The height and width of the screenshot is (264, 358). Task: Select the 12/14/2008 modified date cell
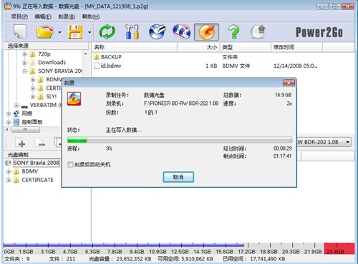point(296,66)
